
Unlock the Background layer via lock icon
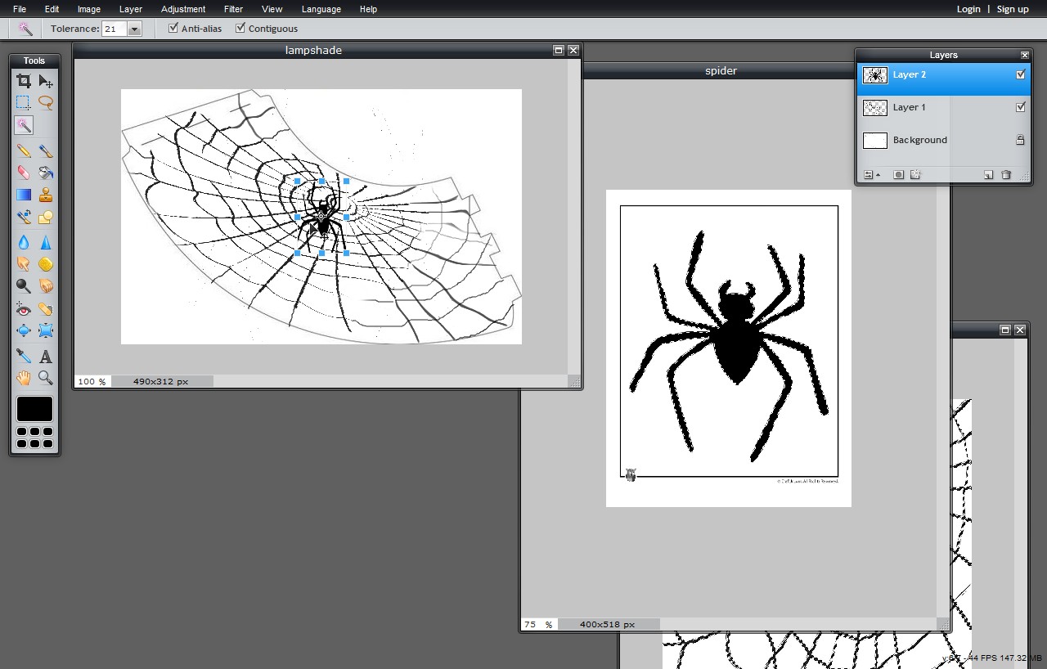point(1020,140)
